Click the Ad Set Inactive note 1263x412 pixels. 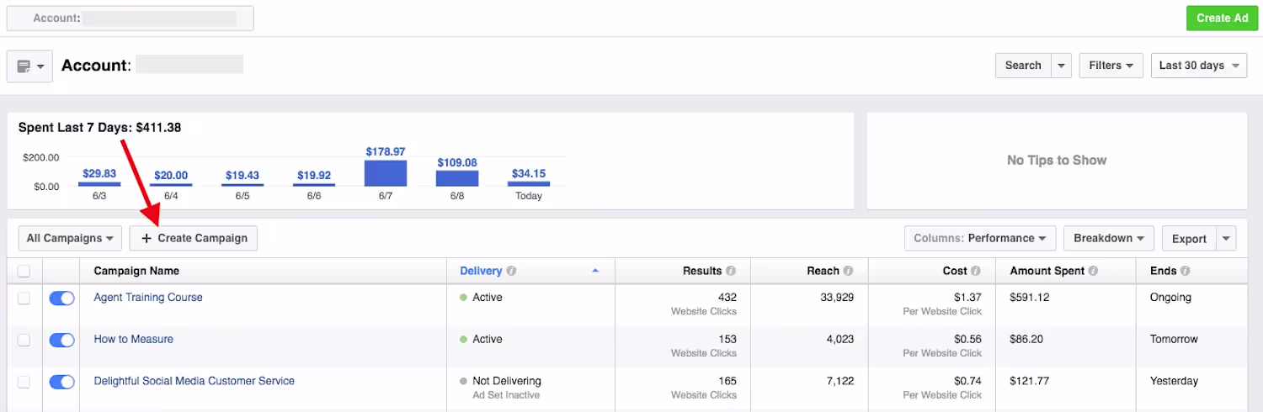click(506, 395)
